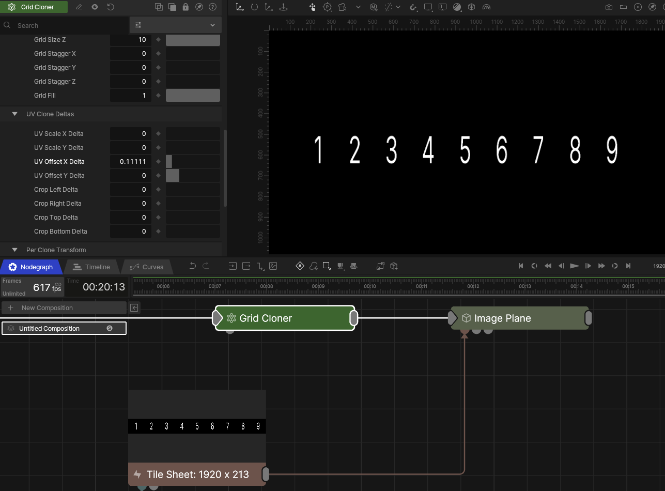Click the reset arrow icon beside Grid Cloner
Image resolution: width=665 pixels, height=491 pixels.
(111, 7)
